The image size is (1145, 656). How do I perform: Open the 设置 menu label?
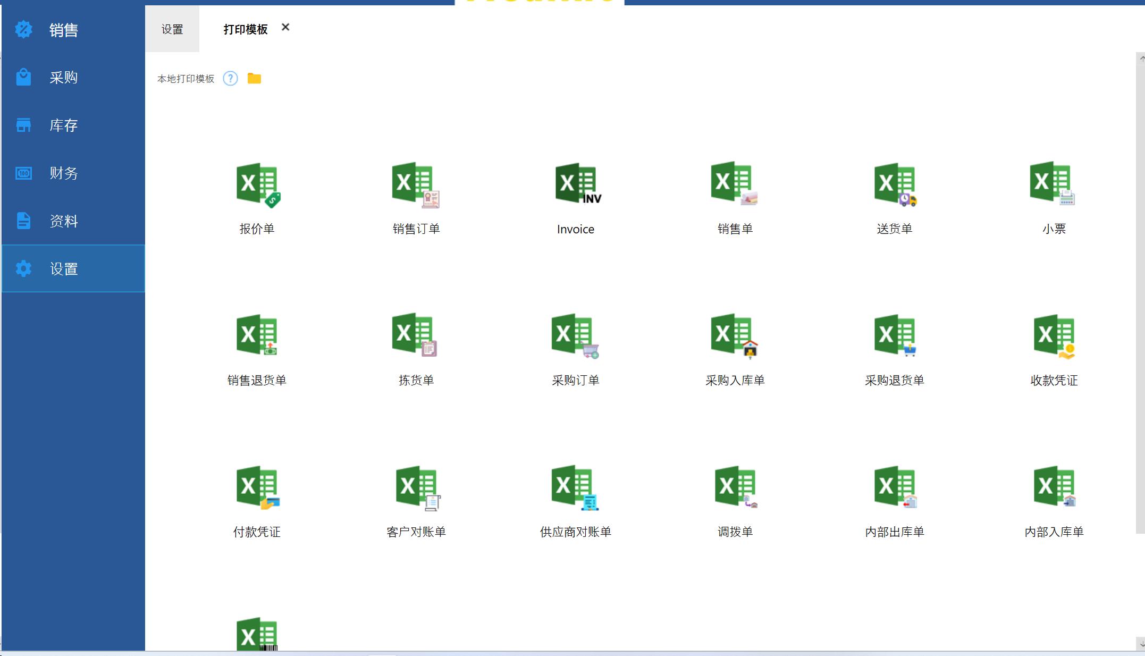click(64, 269)
